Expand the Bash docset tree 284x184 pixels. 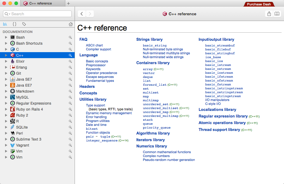(6, 37)
